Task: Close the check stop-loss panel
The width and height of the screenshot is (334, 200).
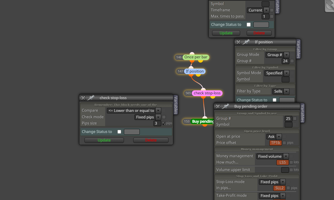Action: (83, 98)
